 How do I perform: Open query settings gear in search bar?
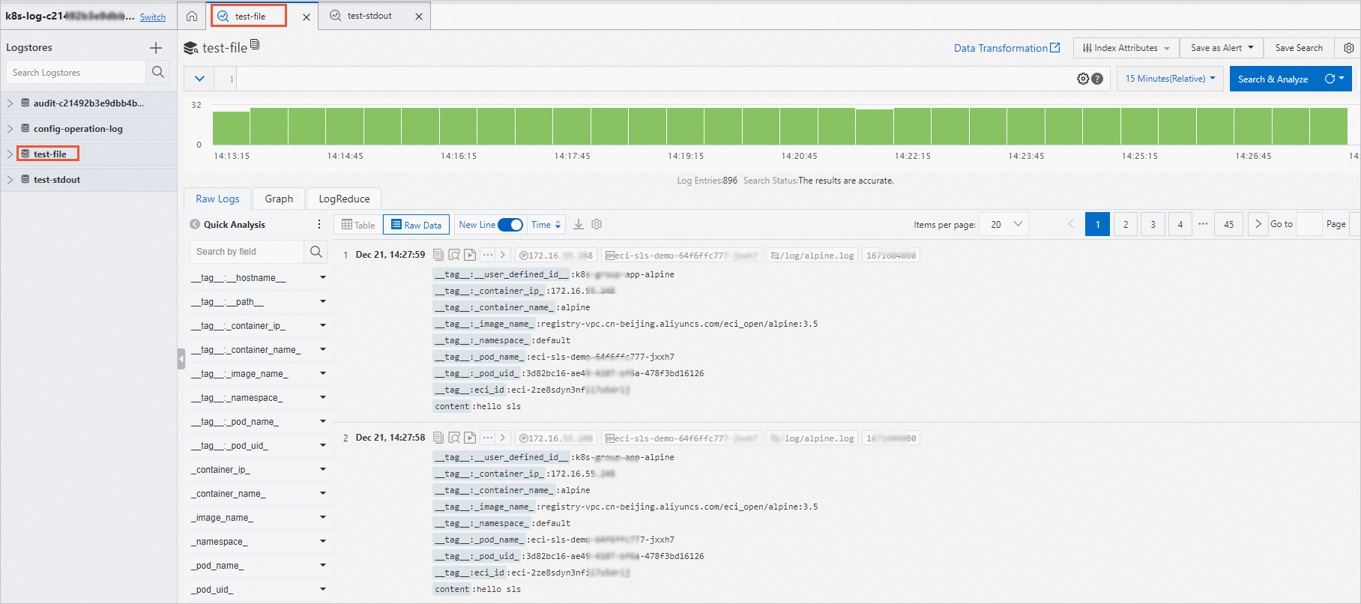(x=1083, y=79)
